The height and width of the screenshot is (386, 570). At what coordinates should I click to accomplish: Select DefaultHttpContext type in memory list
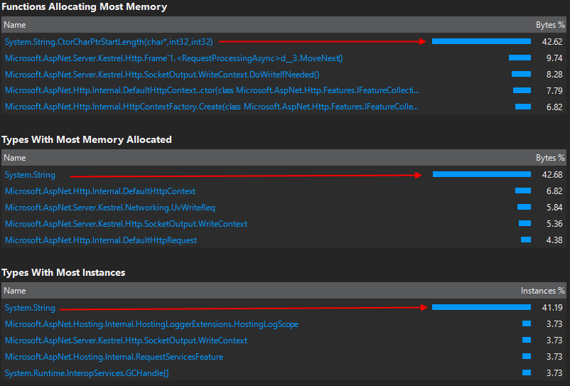[100, 191]
